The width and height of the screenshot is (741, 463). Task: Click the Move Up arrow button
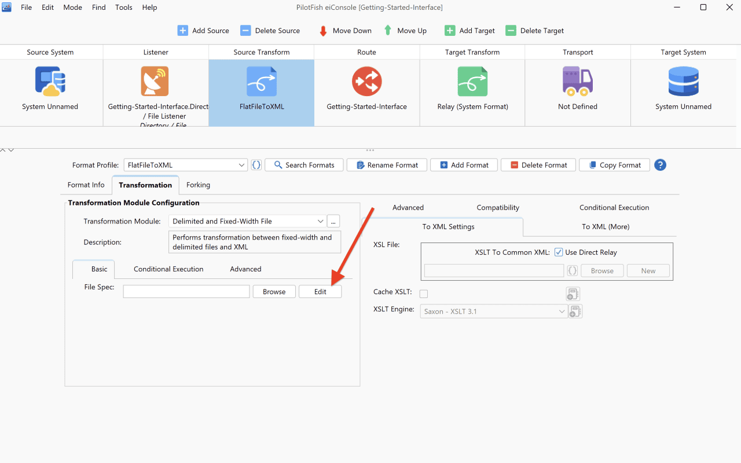pos(405,31)
